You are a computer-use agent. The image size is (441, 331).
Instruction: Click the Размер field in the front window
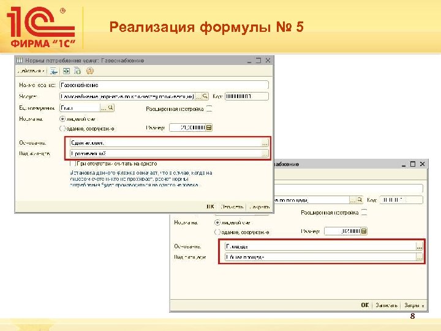click(x=187, y=127)
